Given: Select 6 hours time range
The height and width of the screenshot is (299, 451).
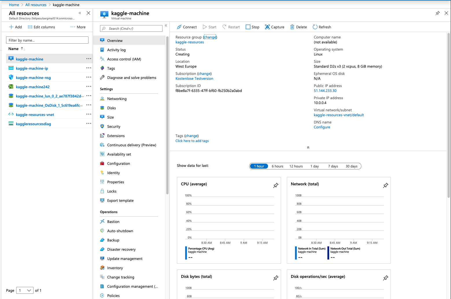Looking at the screenshot, I should 278,166.
